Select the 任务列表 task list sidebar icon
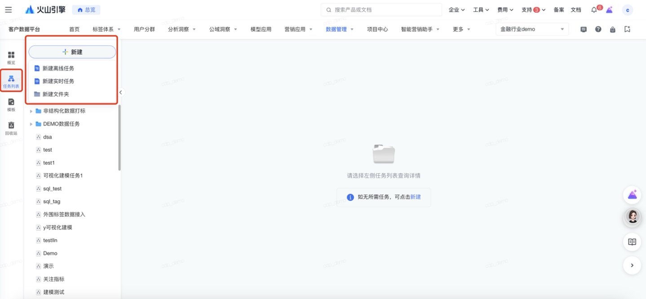646x299 pixels. pyautogui.click(x=11, y=81)
